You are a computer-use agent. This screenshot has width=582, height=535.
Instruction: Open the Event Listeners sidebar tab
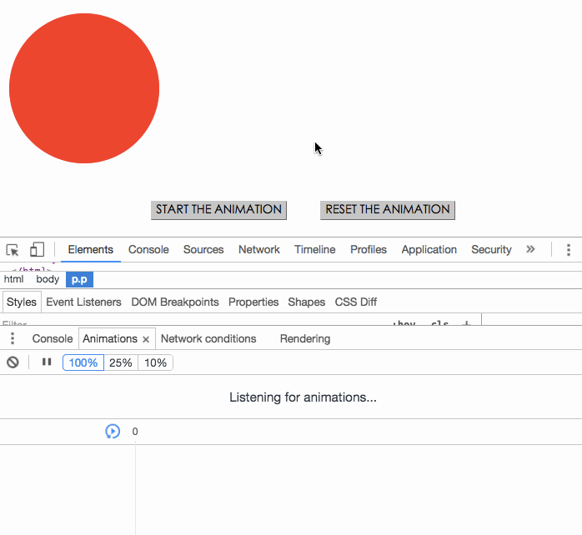point(83,302)
